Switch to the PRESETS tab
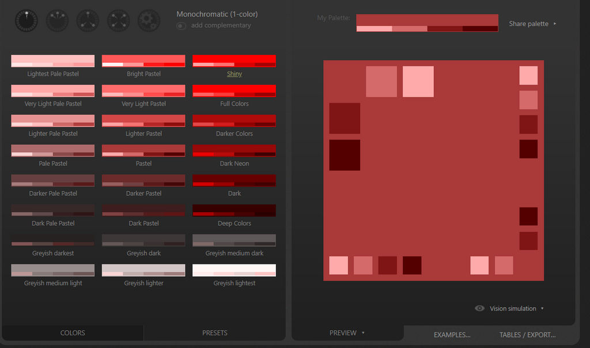The image size is (590, 348). (x=214, y=333)
